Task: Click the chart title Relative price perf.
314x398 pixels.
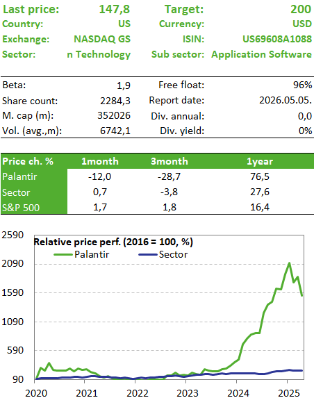Action: pyautogui.click(x=113, y=242)
